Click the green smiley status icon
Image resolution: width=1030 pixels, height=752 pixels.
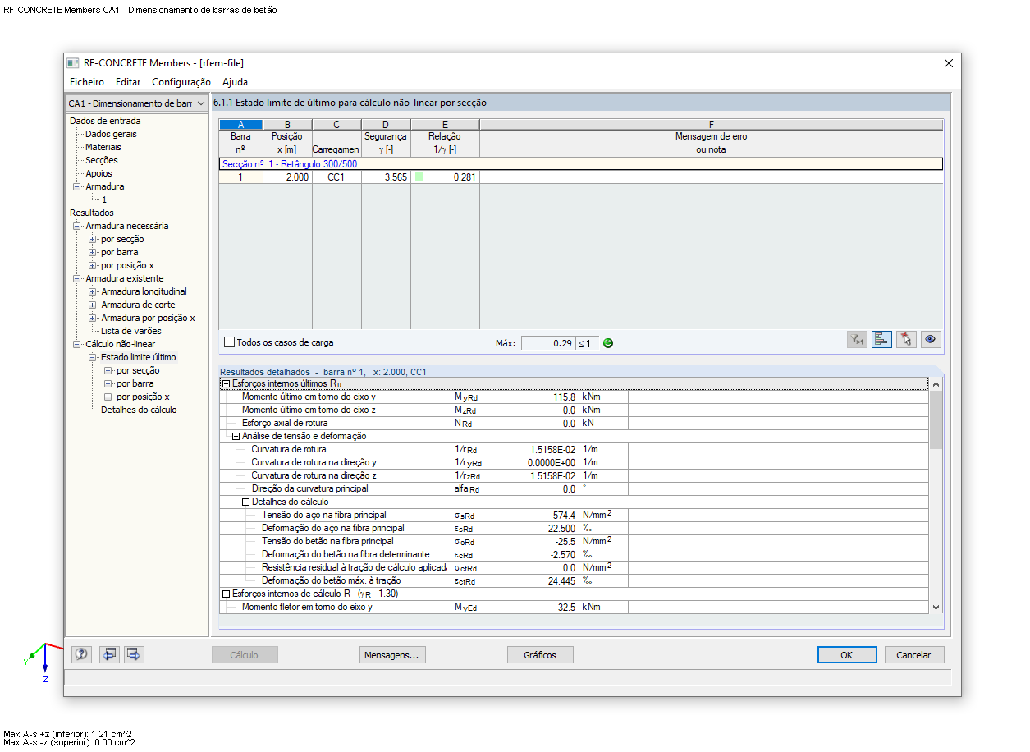point(608,343)
